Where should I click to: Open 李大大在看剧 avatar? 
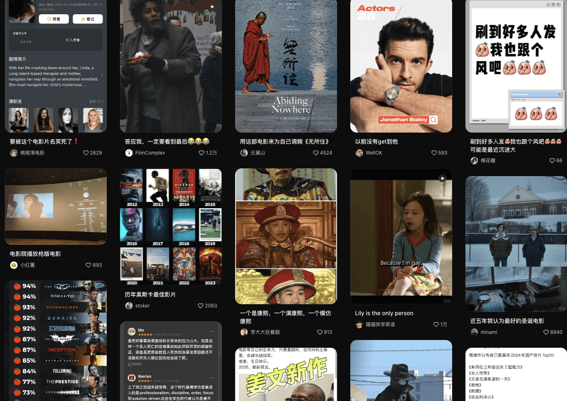[244, 332]
